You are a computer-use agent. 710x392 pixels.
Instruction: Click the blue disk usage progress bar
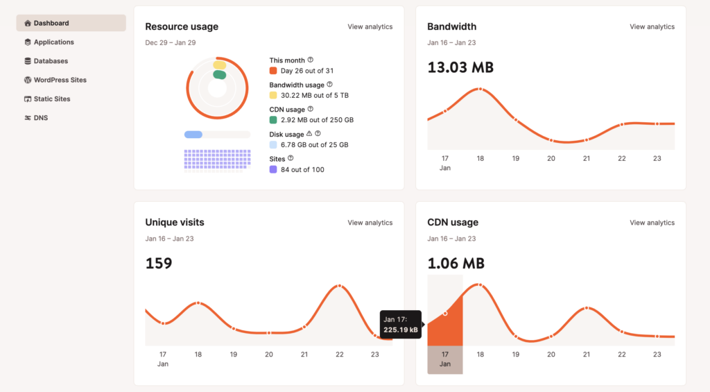217,135
